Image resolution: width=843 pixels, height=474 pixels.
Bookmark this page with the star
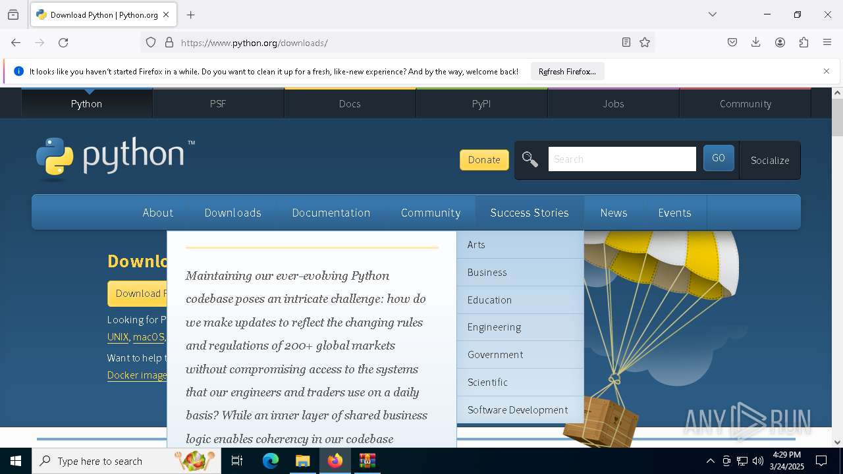[645, 43]
